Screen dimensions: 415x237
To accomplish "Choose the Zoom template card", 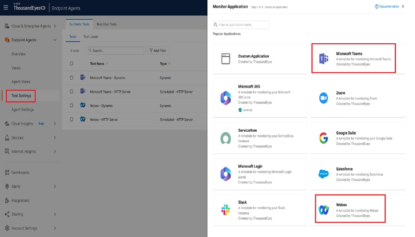I will [358, 98].
